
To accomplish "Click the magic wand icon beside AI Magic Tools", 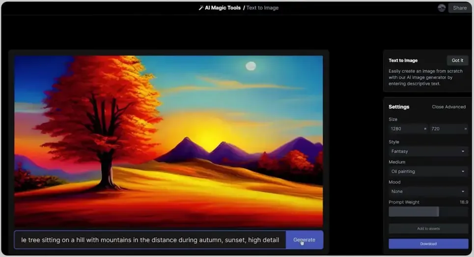I will click(201, 8).
